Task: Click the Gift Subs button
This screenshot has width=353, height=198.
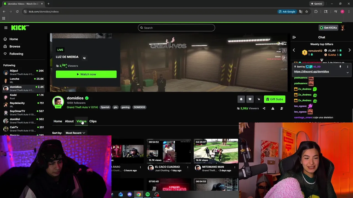Action: pos(274,99)
